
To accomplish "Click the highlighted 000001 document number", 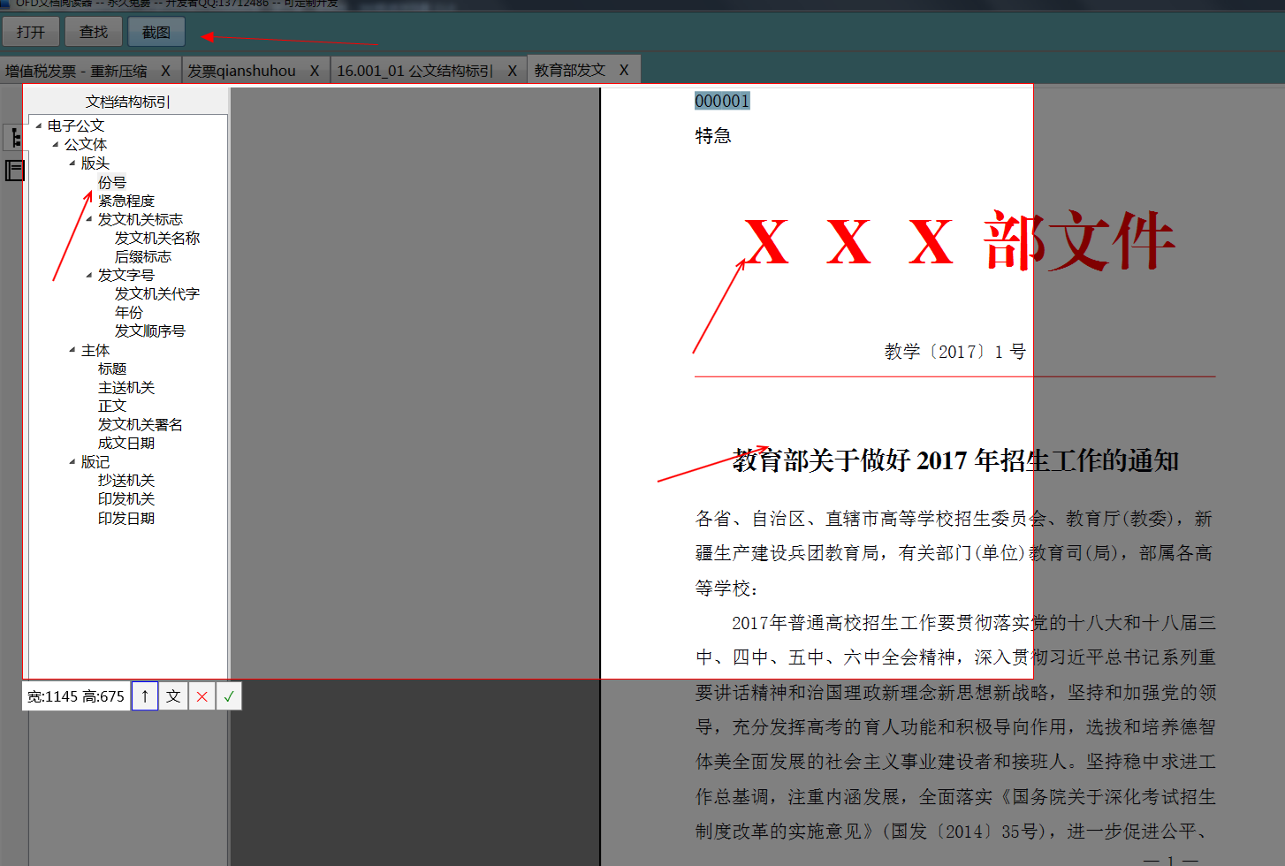I will 722,101.
